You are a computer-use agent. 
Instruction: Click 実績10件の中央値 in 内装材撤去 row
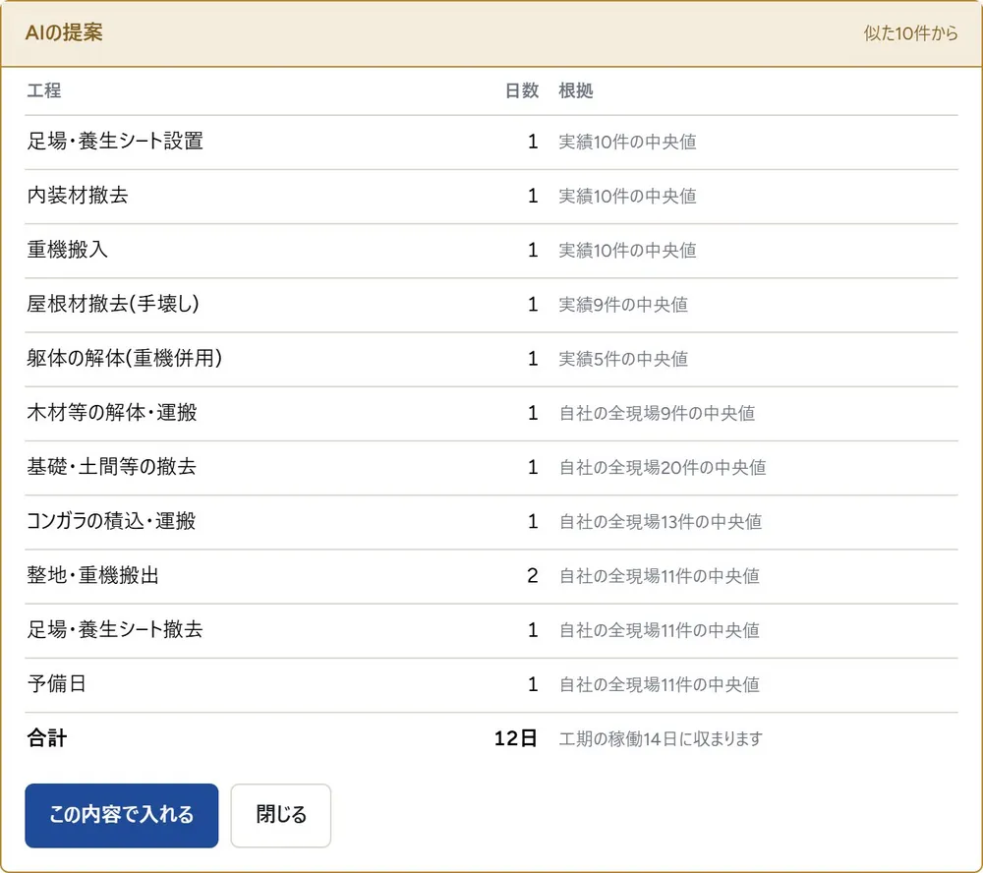pyautogui.click(x=627, y=197)
